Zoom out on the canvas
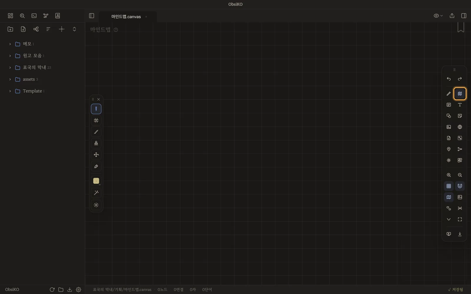 click(460, 175)
